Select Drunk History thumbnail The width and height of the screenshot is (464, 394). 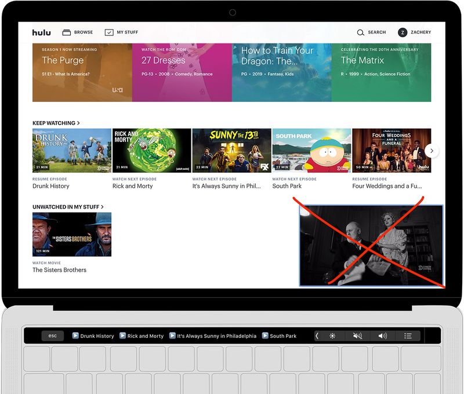(x=72, y=151)
